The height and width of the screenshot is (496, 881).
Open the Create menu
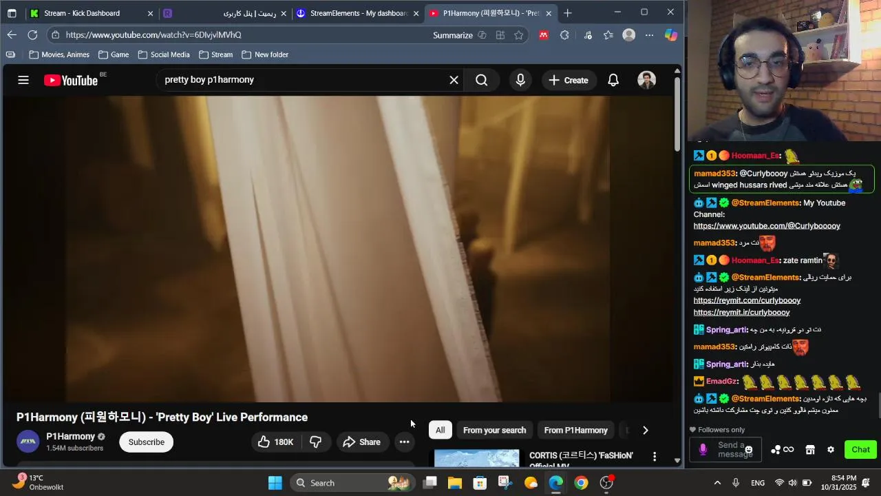point(569,81)
